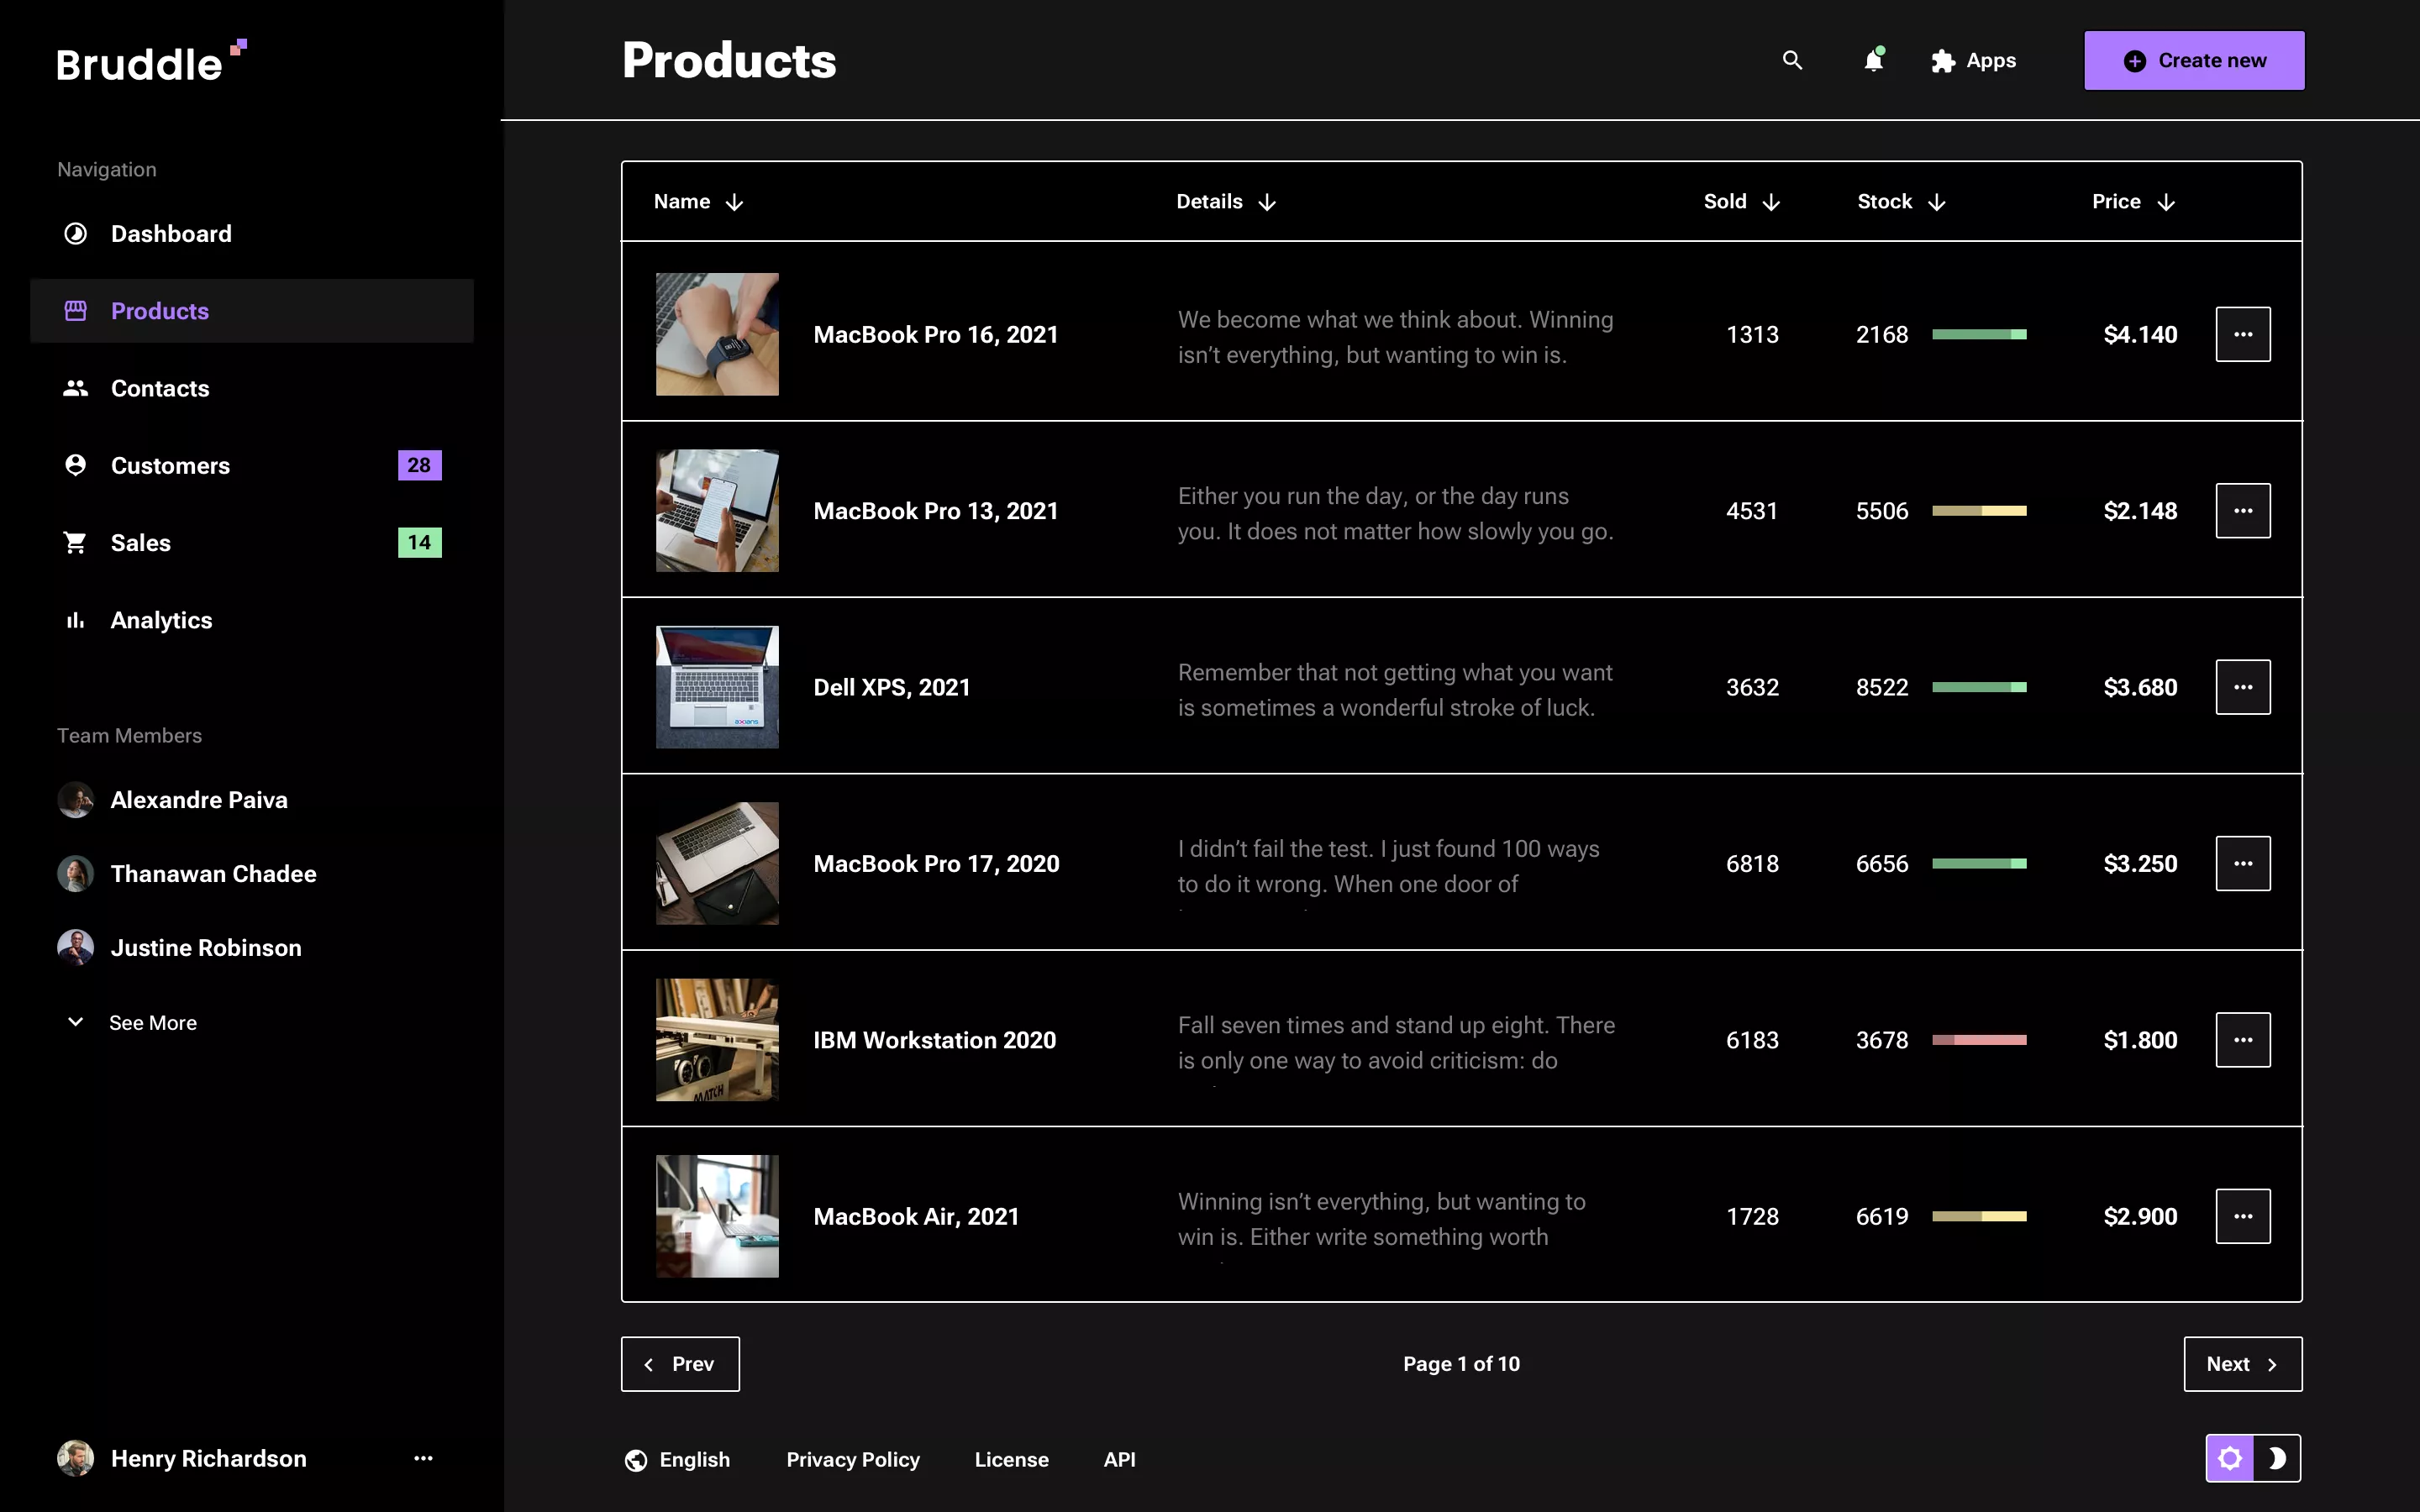The height and width of the screenshot is (1512, 2420).
Task: Click the settings gear toggle at bottom right
Action: 2233,1458
